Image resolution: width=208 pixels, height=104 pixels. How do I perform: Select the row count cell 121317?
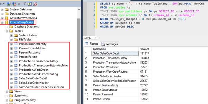144,53
